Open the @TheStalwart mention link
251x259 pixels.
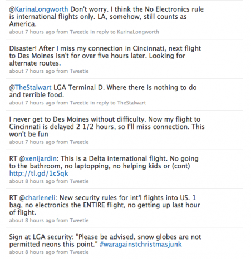(30, 88)
